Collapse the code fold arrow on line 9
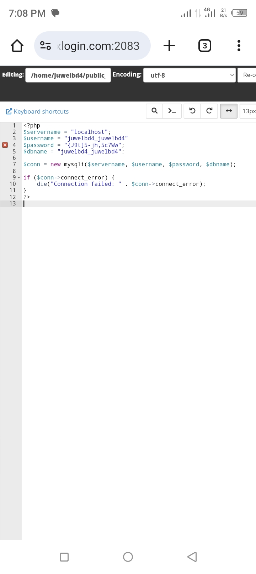 pos(19,177)
